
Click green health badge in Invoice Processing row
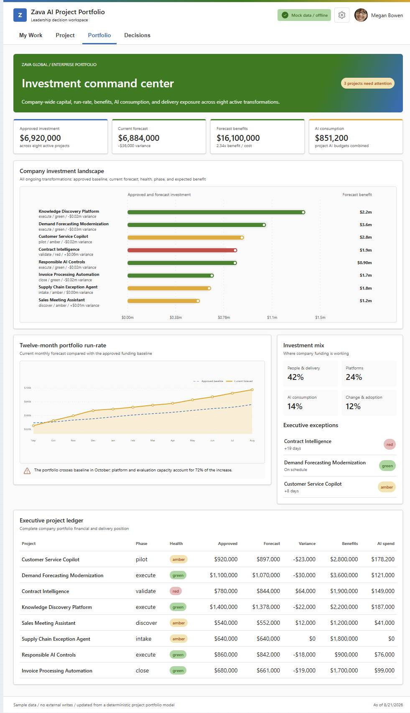pyautogui.click(x=178, y=670)
